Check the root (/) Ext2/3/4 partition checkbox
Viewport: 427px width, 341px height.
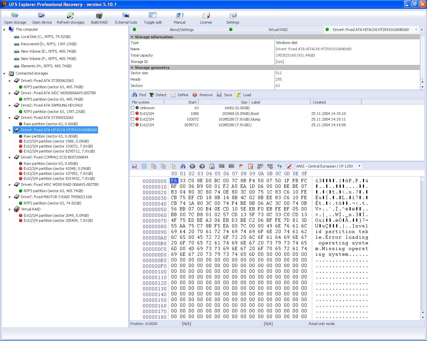click(132, 125)
